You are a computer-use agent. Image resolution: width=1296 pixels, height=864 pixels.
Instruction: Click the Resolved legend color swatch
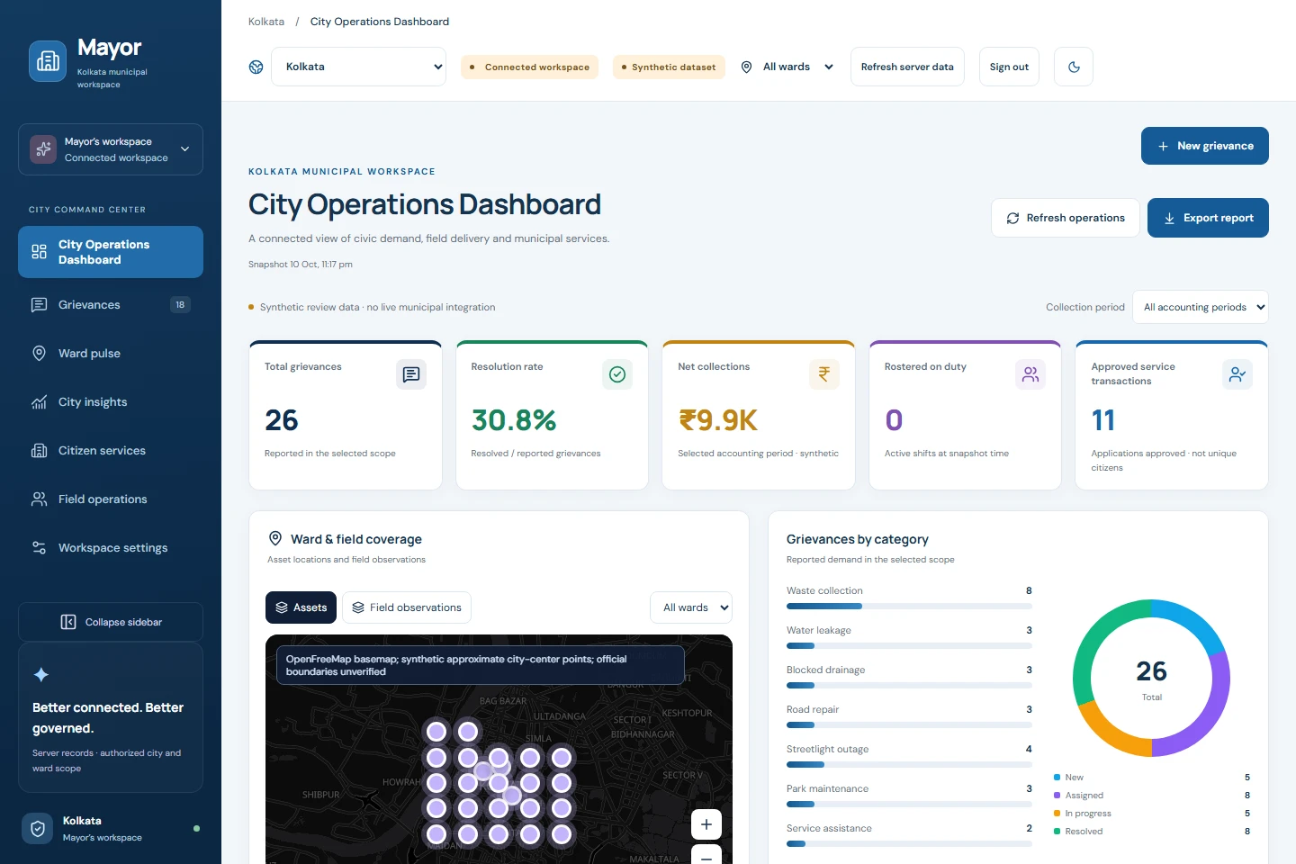pos(1057,832)
